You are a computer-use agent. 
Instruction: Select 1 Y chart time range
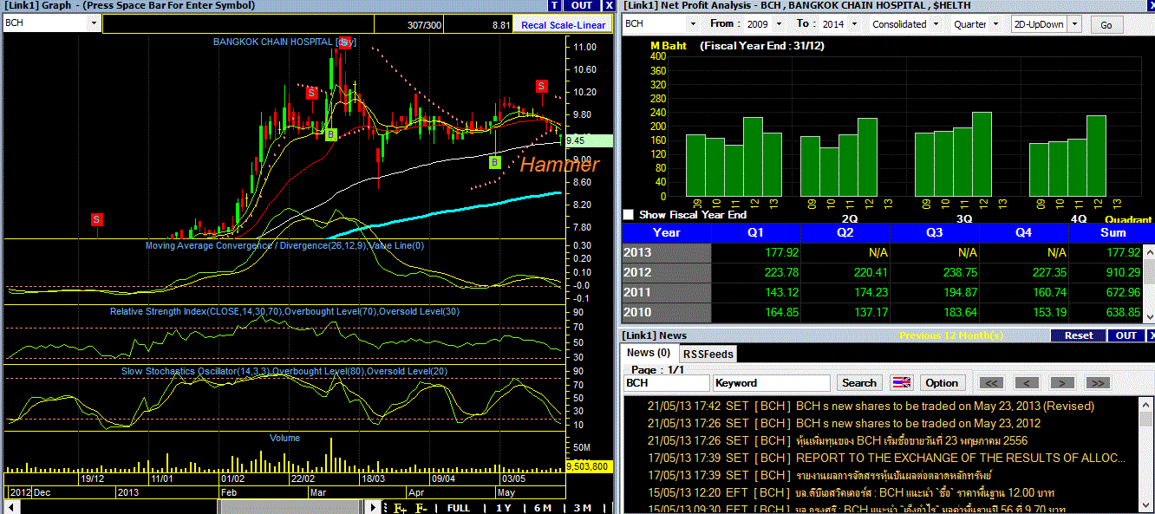tap(502, 508)
